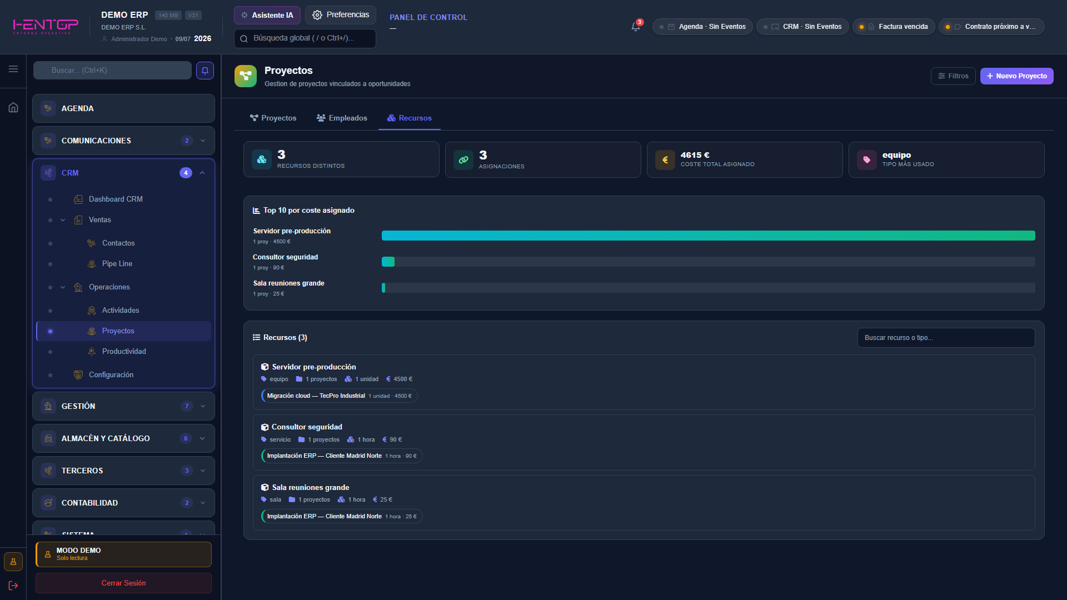Click the Migración cloud — TecPro Industrial chip

tap(339, 396)
